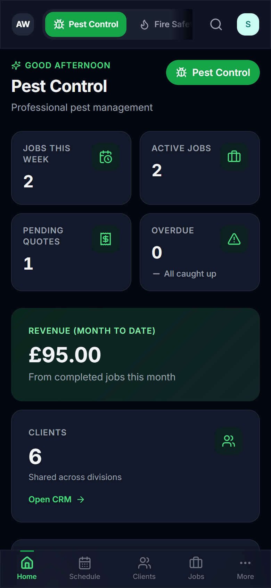
Task: Open the Revenue month to date card
Action: pos(135,355)
